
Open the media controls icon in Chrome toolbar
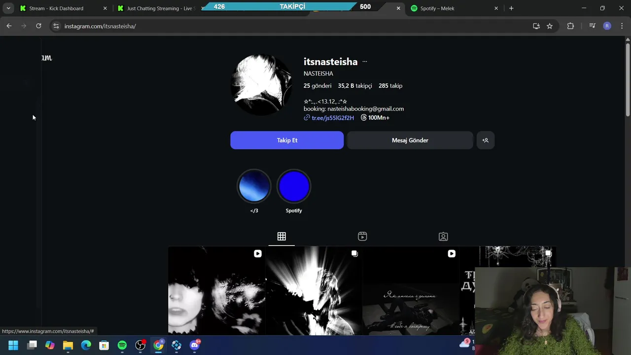tap(593, 26)
